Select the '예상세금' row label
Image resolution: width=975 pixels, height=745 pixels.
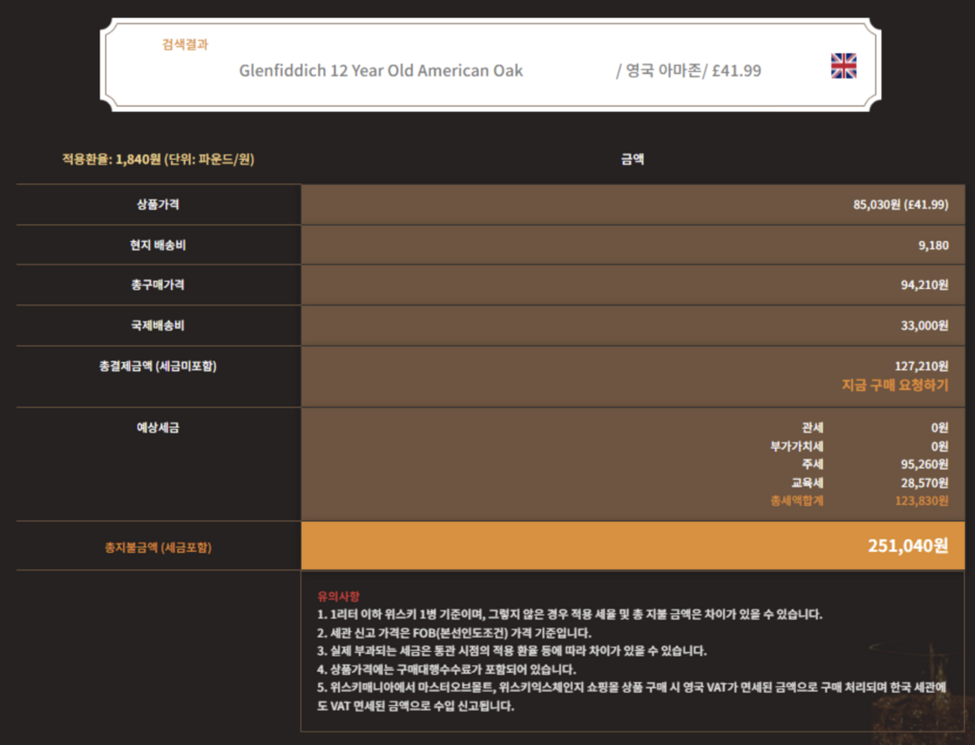[158, 427]
